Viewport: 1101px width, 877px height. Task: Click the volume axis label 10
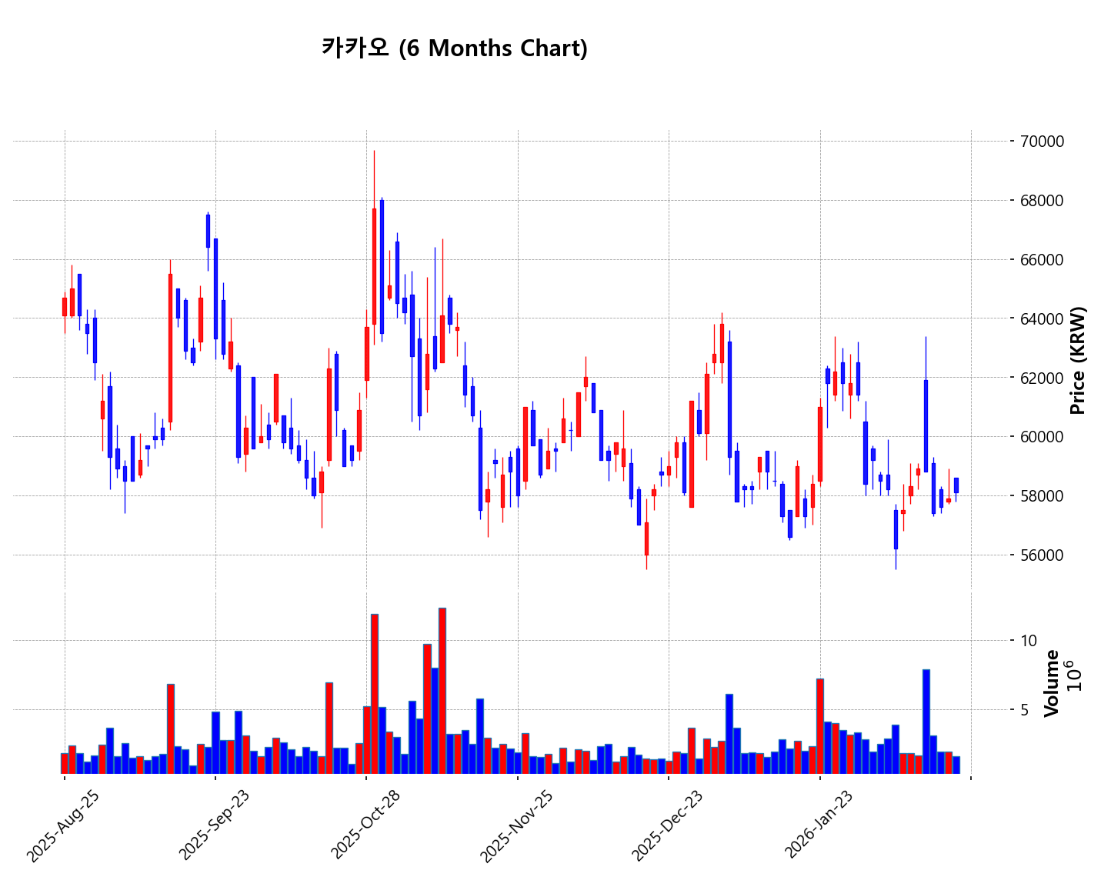click(x=1028, y=641)
